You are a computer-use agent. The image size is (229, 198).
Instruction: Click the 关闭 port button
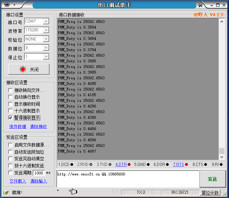click(x=29, y=69)
